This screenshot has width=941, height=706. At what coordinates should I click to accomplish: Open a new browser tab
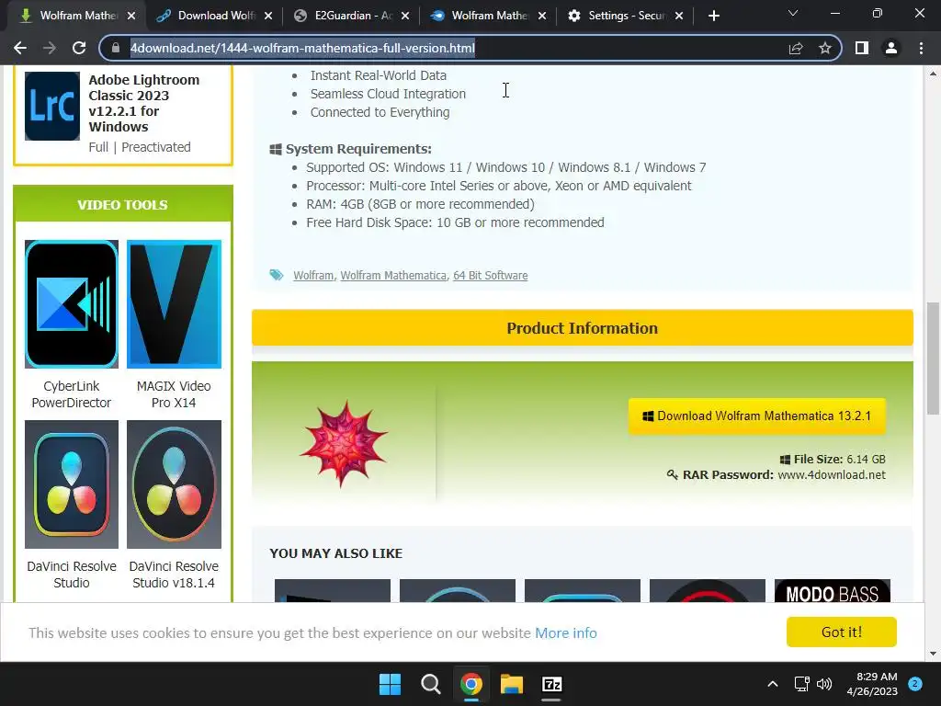(x=713, y=16)
